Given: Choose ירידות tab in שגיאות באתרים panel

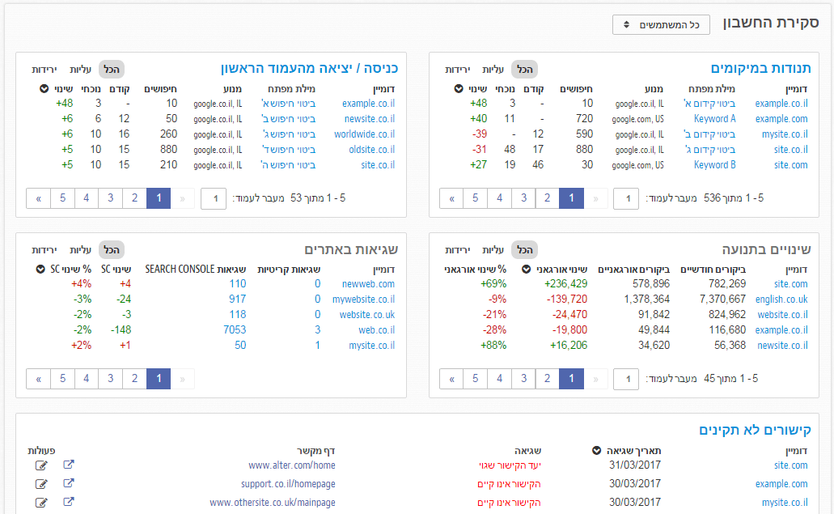Looking at the screenshot, I should click(x=44, y=250).
